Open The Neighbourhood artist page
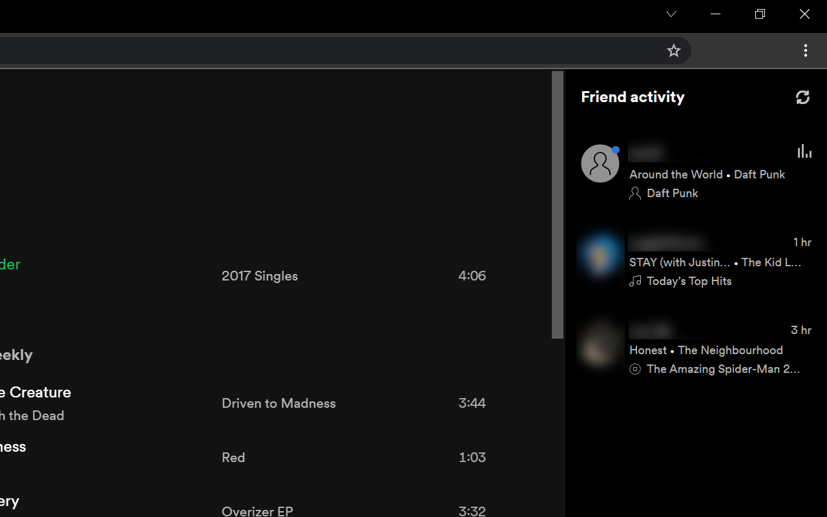Image resolution: width=827 pixels, height=517 pixels. point(730,350)
